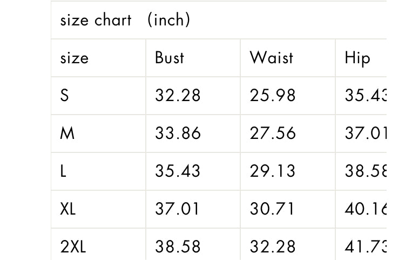The image size is (405, 260).
Task: Click Waist value 29.13 for L
Action: (272, 171)
